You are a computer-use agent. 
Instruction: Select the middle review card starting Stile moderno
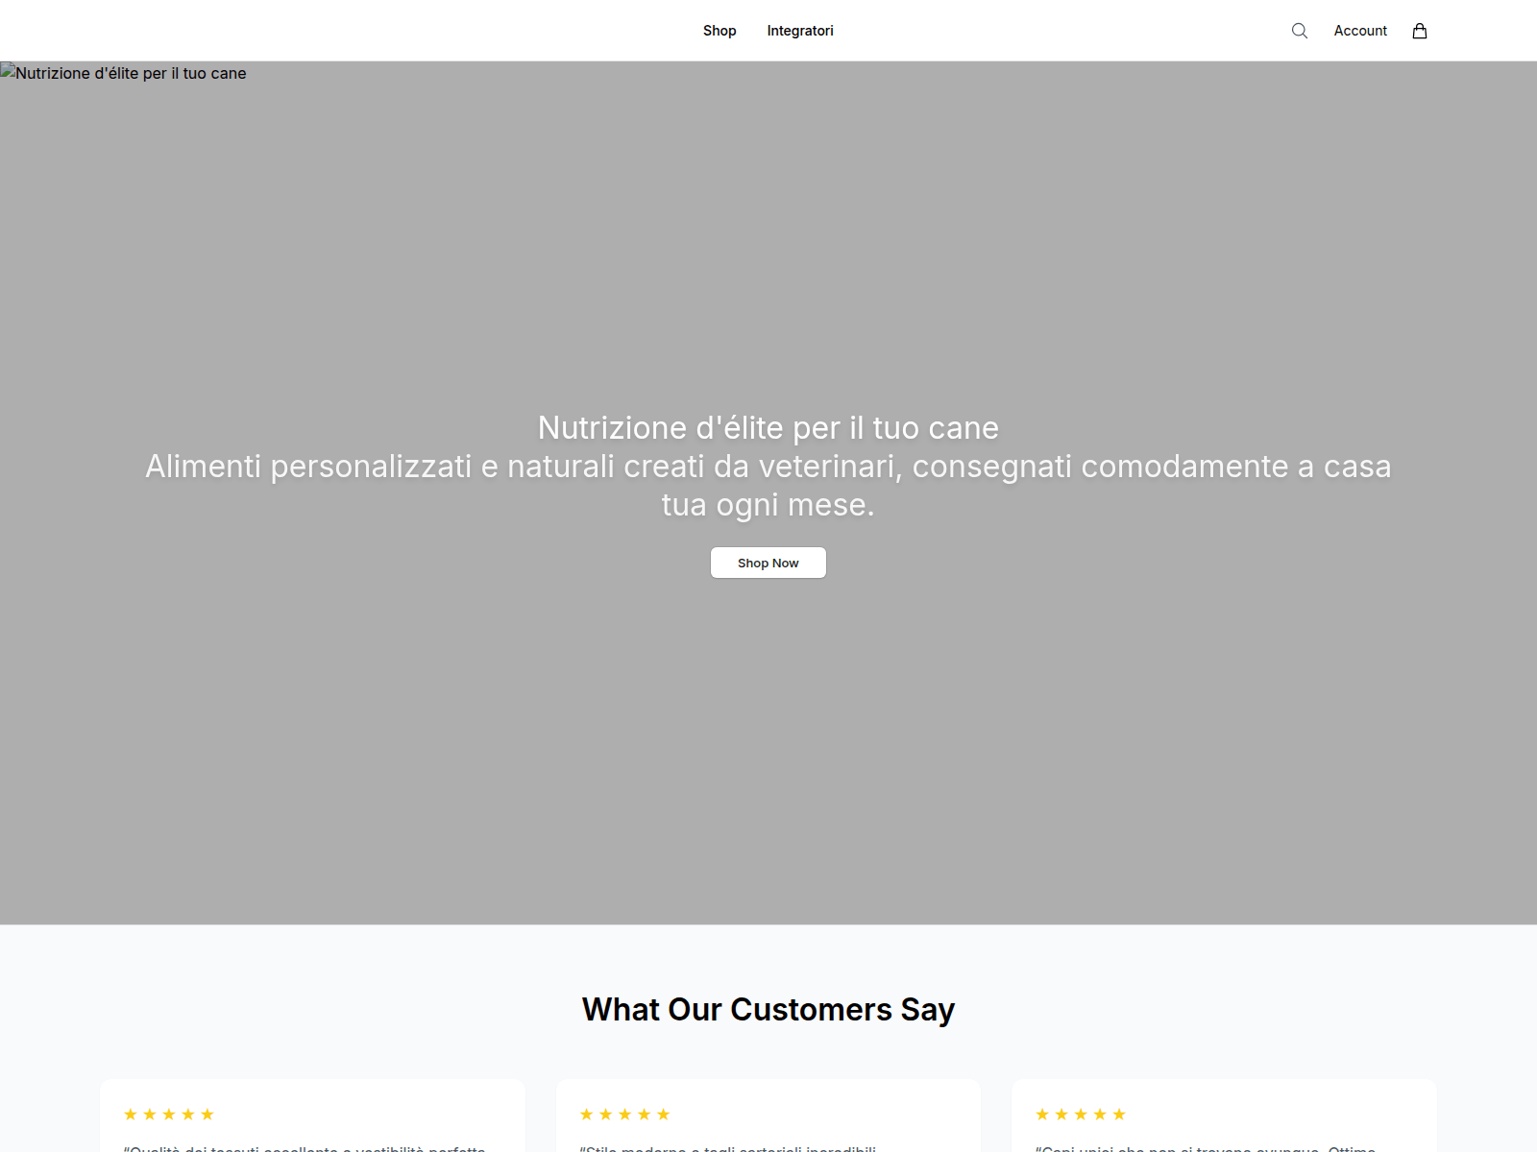click(x=728, y=1147)
